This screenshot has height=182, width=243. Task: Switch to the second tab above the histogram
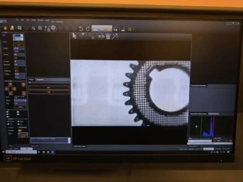coord(213,114)
